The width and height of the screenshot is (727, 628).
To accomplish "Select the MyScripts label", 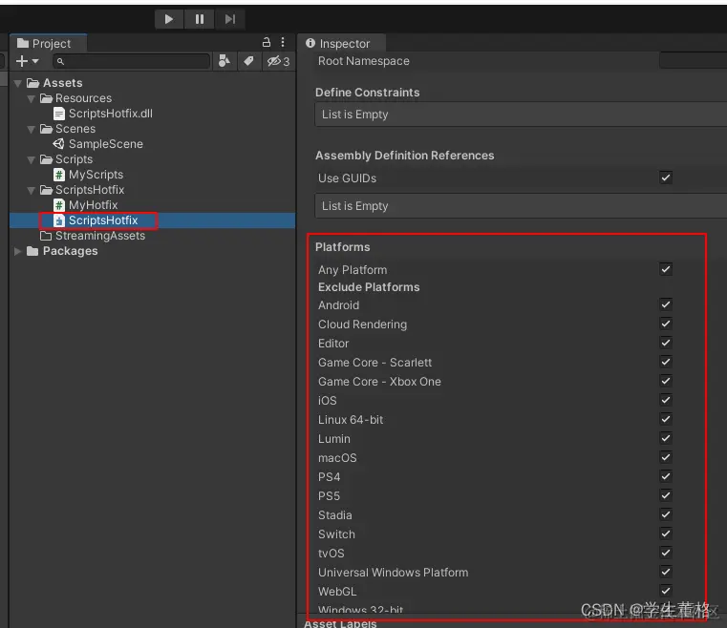I will click(96, 175).
